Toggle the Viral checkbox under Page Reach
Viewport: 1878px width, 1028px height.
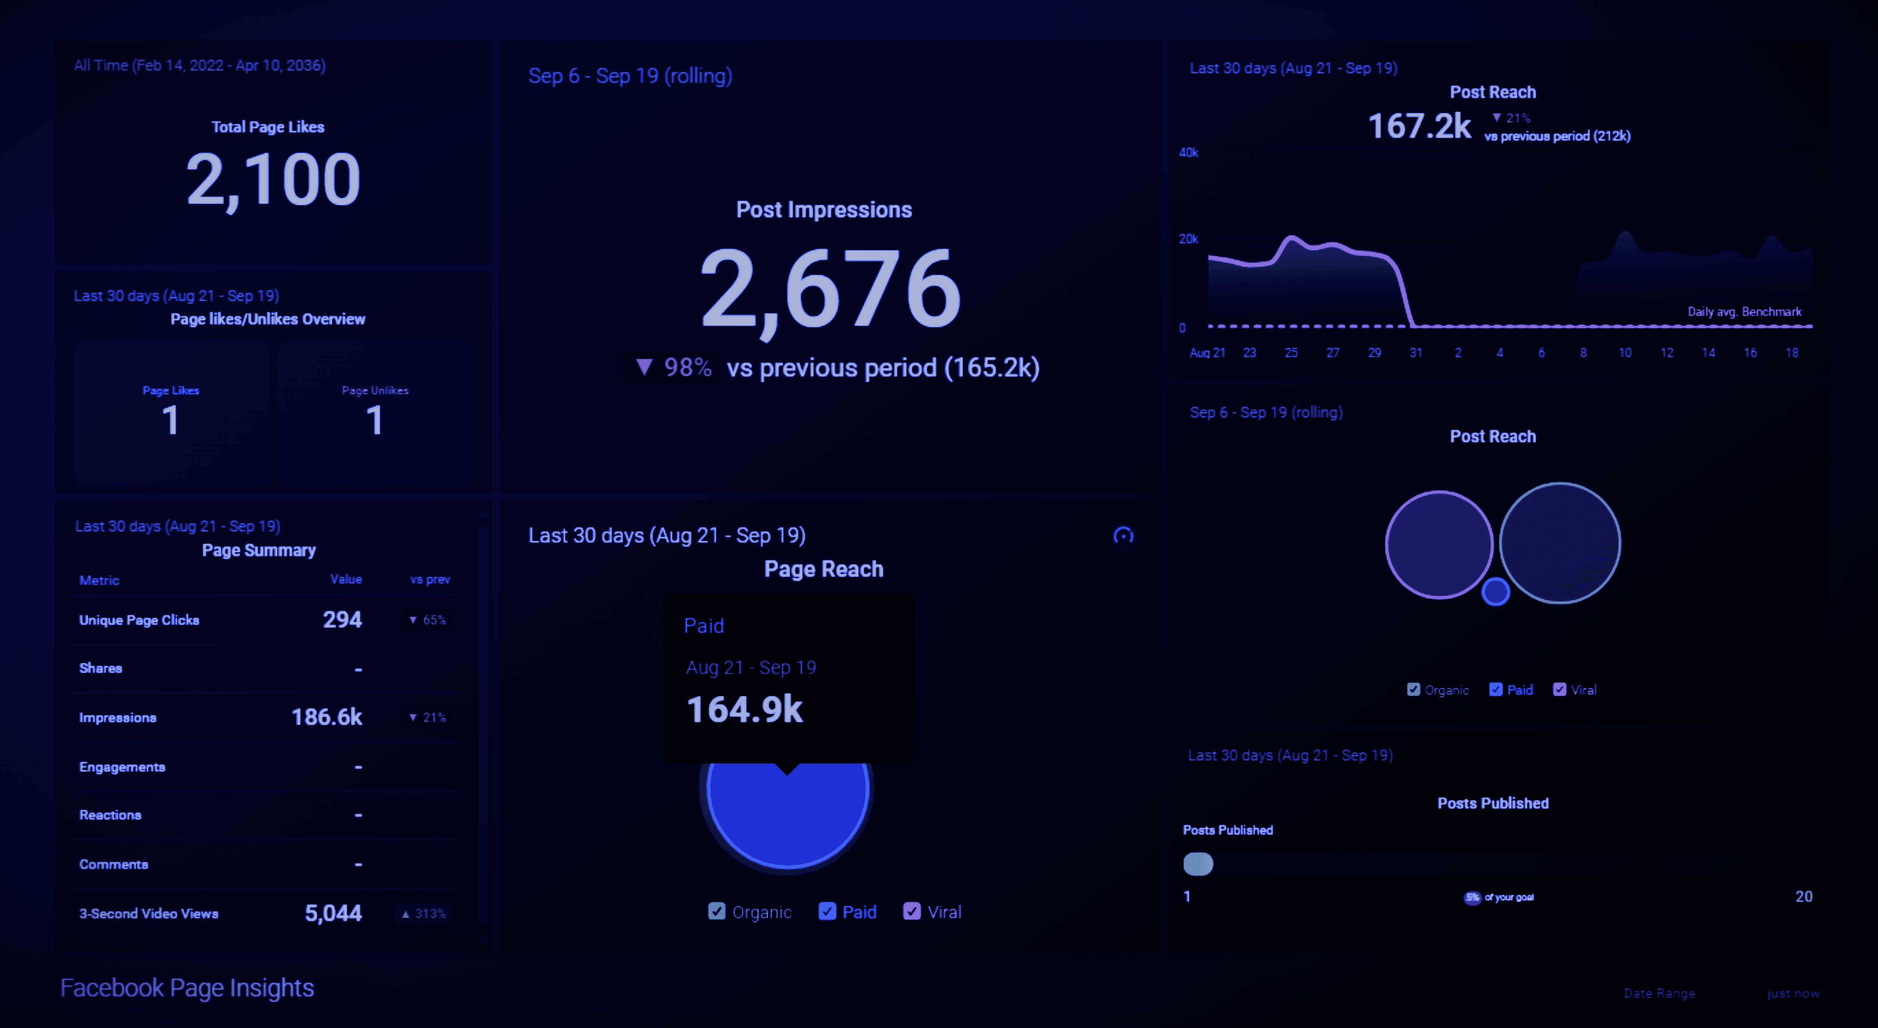(912, 911)
